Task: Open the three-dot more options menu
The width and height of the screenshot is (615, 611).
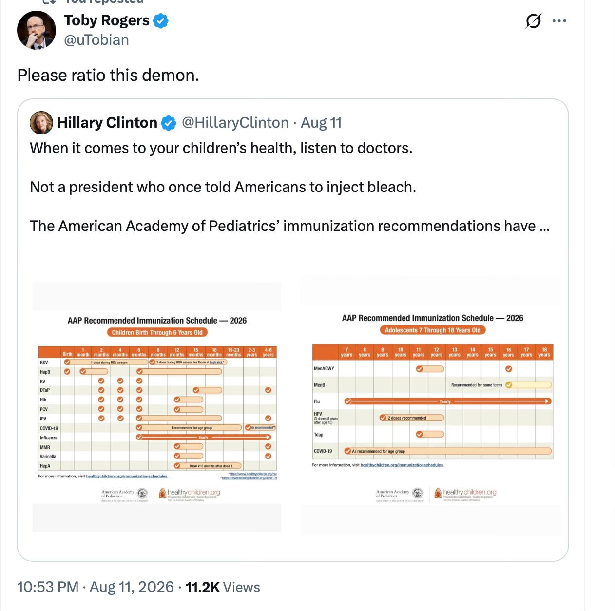Action: [x=559, y=21]
